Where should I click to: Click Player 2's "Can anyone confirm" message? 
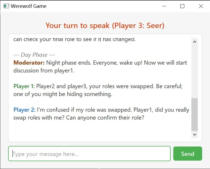click(x=101, y=114)
